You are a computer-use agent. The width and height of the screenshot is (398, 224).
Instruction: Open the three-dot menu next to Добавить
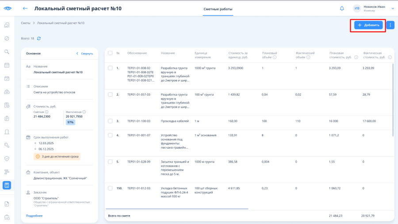pyautogui.click(x=390, y=25)
